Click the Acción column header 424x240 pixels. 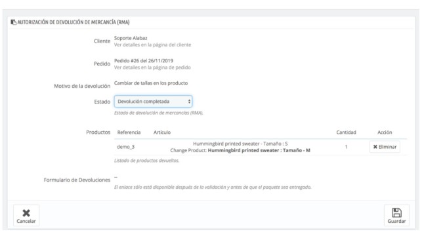coord(385,132)
